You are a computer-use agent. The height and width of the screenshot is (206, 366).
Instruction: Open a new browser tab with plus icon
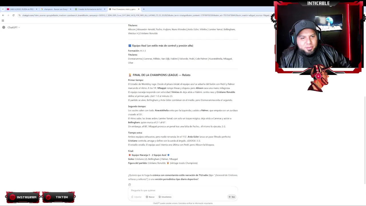point(144,9)
